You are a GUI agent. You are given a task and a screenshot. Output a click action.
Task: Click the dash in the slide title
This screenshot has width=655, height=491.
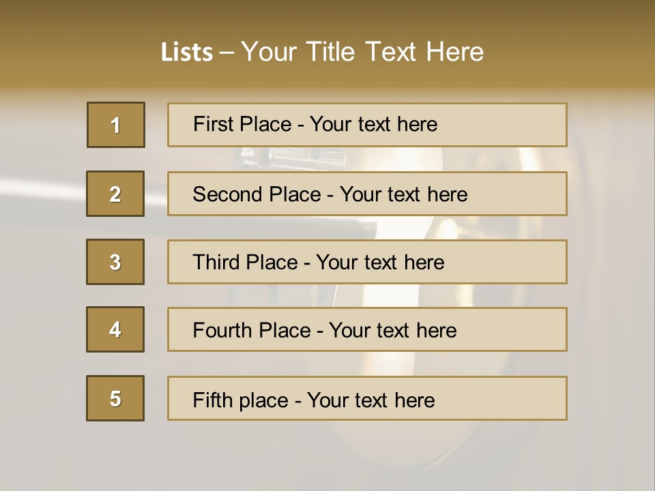227,53
